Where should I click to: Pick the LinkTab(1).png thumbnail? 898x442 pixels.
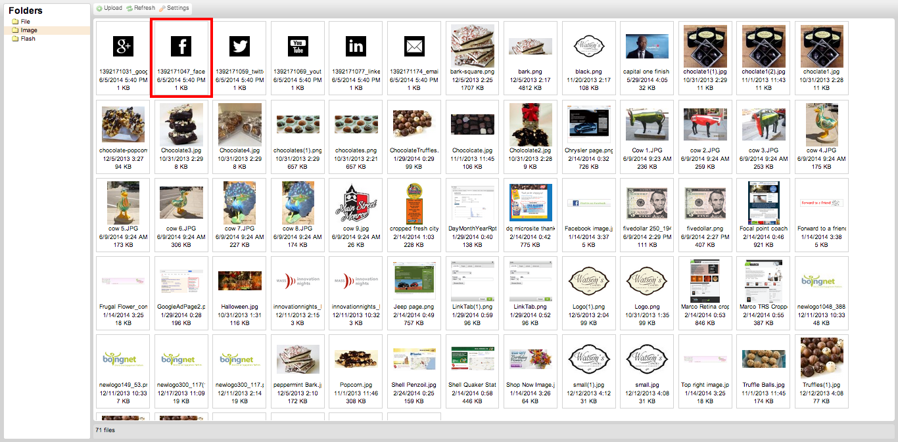(472, 294)
